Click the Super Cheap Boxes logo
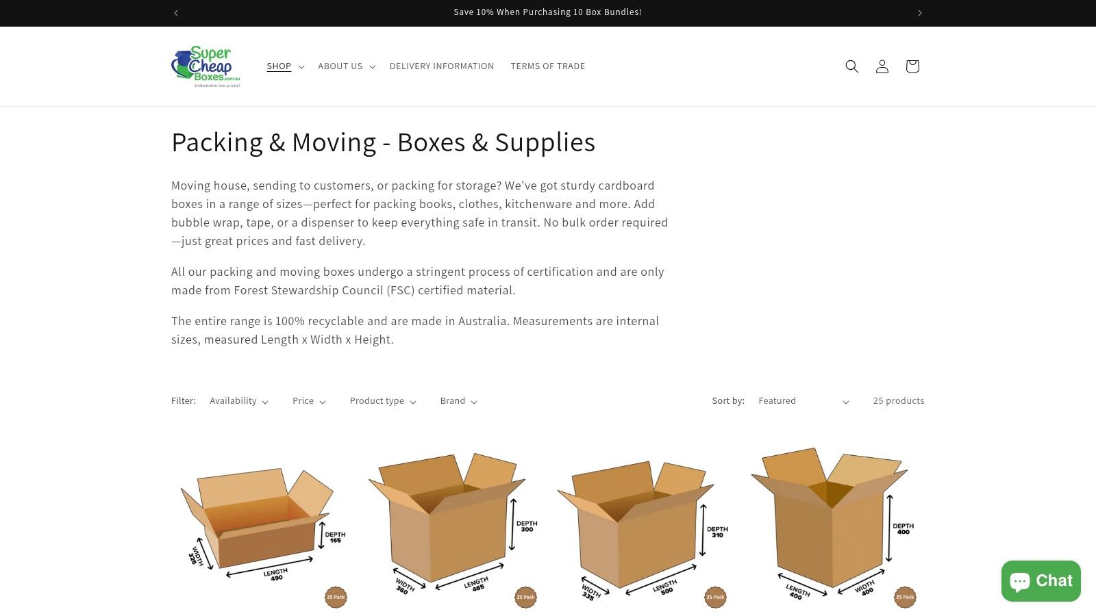Image resolution: width=1096 pixels, height=616 pixels. (206, 66)
